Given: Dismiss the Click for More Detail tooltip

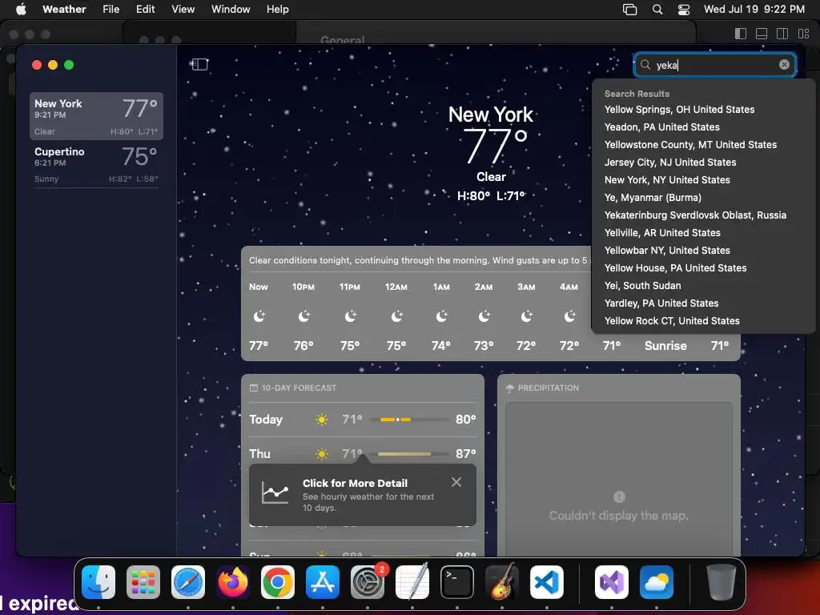Looking at the screenshot, I should tap(456, 482).
